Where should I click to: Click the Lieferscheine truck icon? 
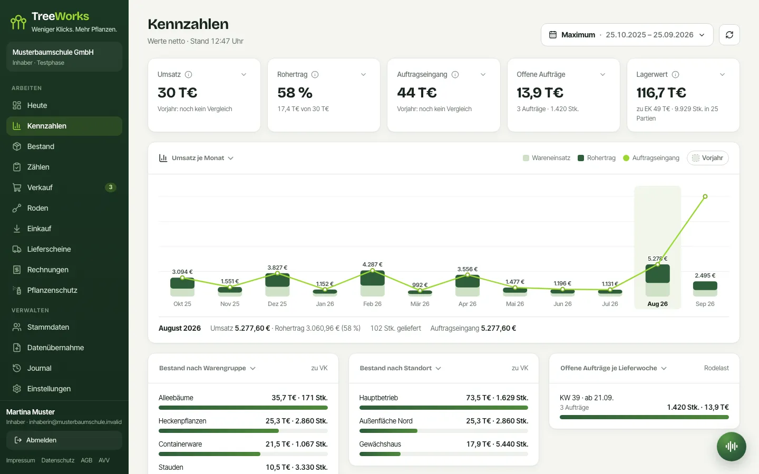(x=17, y=249)
